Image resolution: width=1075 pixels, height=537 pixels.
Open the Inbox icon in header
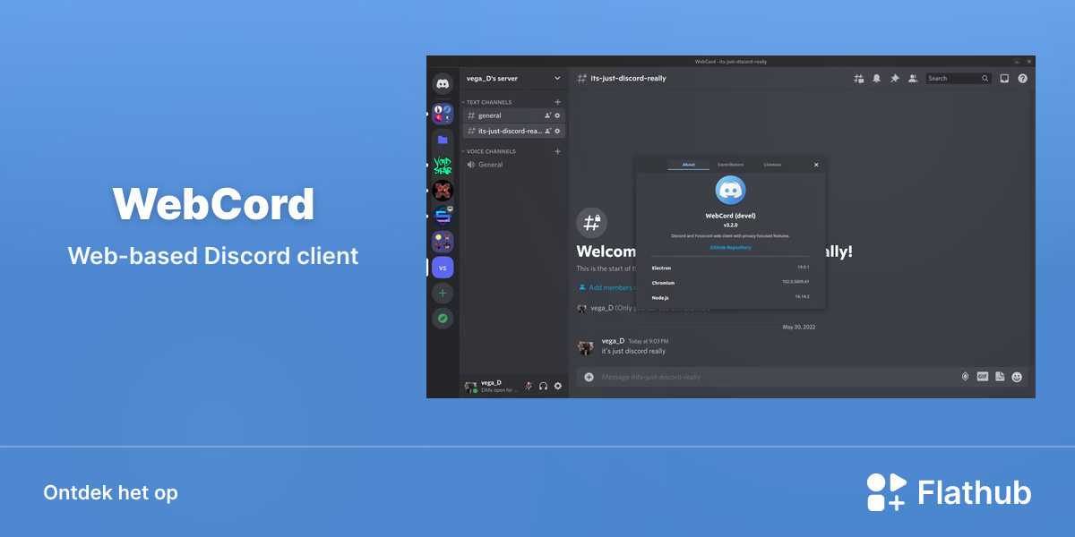pos(1004,79)
